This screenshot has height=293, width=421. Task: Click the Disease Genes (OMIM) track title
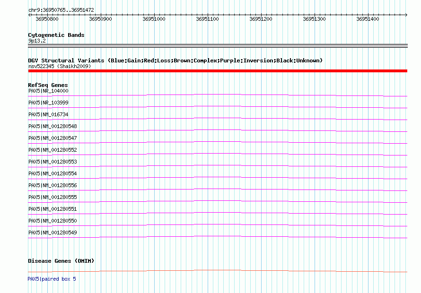[x=61, y=261]
